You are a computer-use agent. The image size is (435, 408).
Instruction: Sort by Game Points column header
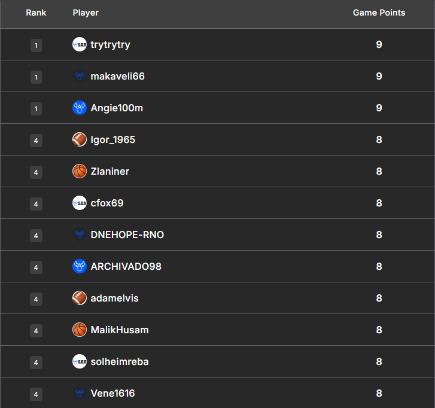[379, 13]
